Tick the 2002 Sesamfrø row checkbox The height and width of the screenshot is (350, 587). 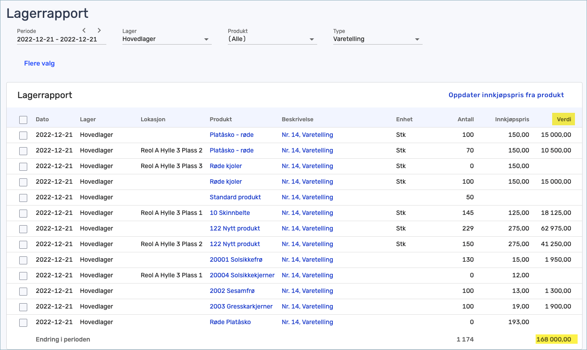click(23, 291)
